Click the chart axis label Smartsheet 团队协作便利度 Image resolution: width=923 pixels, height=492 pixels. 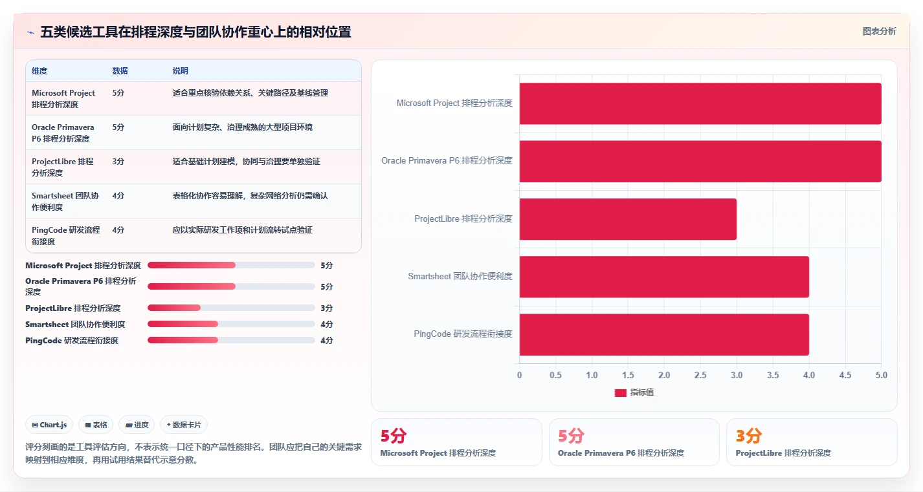point(460,277)
